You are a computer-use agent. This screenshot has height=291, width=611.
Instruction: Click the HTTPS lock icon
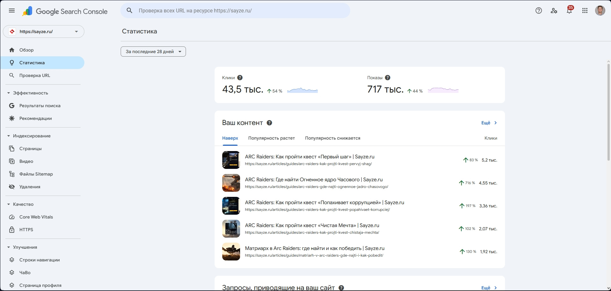pyautogui.click(x=12, y=230)
